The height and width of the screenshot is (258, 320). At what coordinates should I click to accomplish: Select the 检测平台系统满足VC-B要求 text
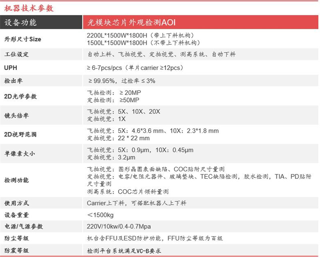coord(124,251)
